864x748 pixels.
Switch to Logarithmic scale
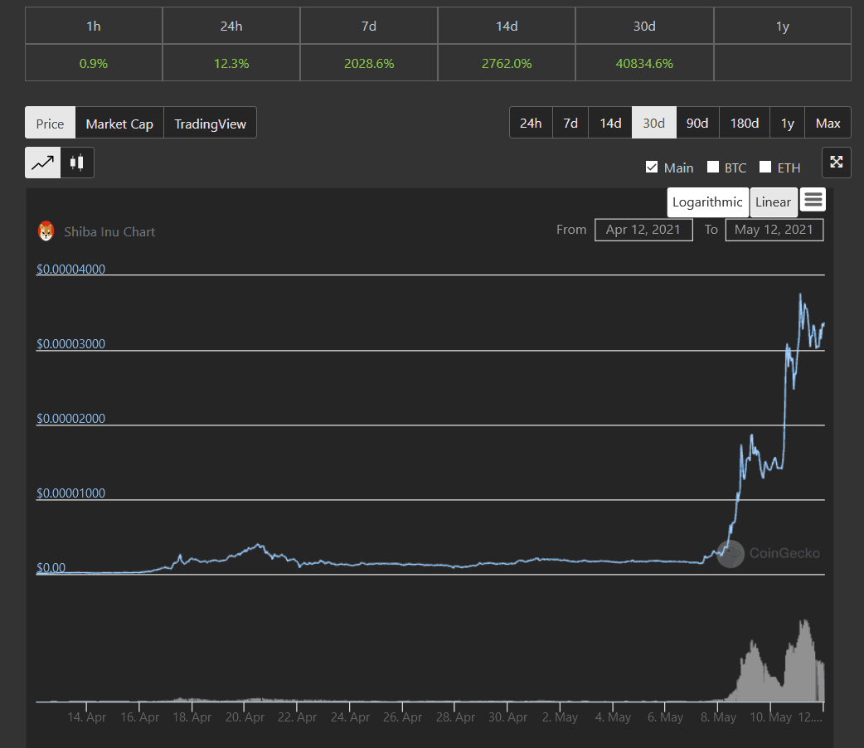tap(707, 202)
